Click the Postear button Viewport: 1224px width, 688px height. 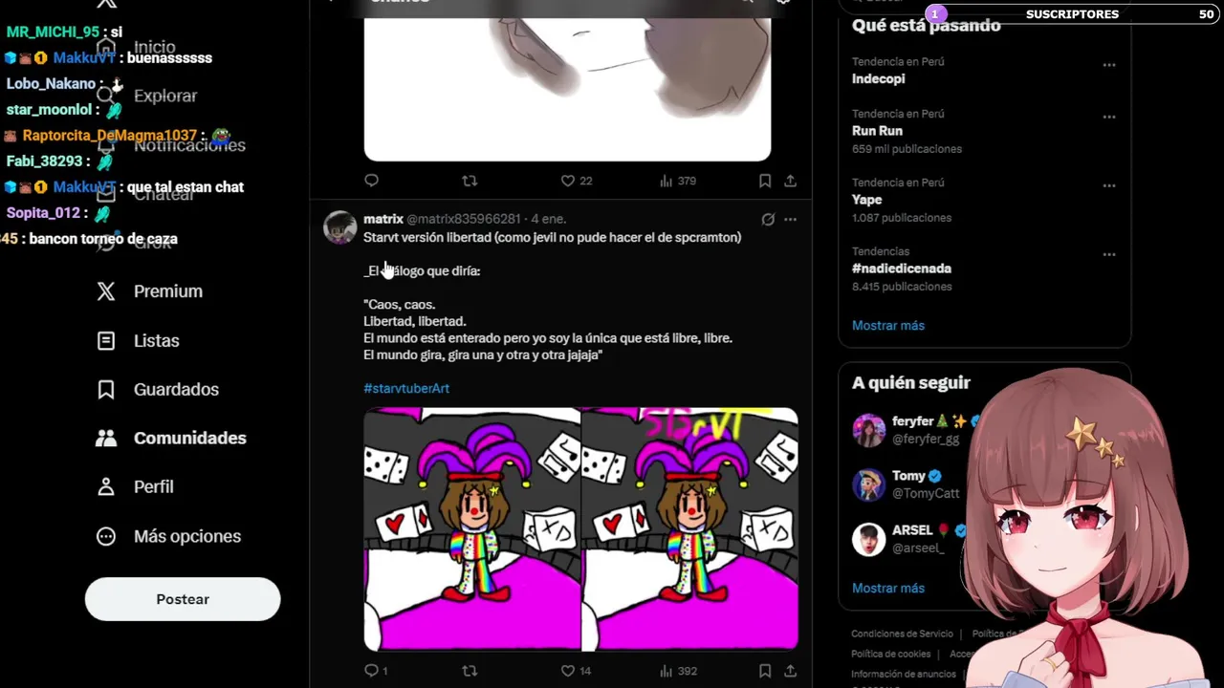(x=183, y=599)
